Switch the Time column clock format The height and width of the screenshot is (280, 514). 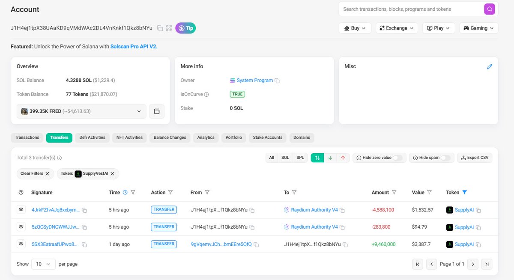pos(125,193)
